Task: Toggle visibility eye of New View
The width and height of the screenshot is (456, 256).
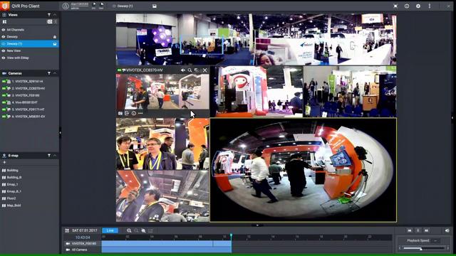Action: coord(4,50)
